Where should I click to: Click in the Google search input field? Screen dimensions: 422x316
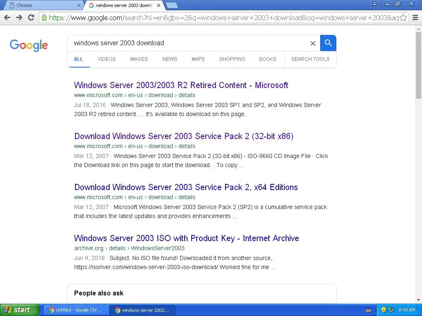pos(188,43)
